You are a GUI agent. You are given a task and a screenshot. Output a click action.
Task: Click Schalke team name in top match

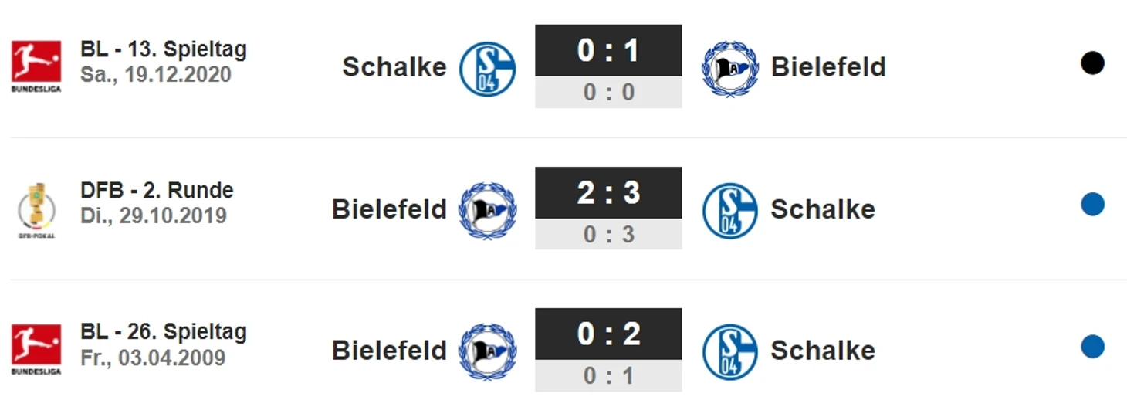[394, 67]
